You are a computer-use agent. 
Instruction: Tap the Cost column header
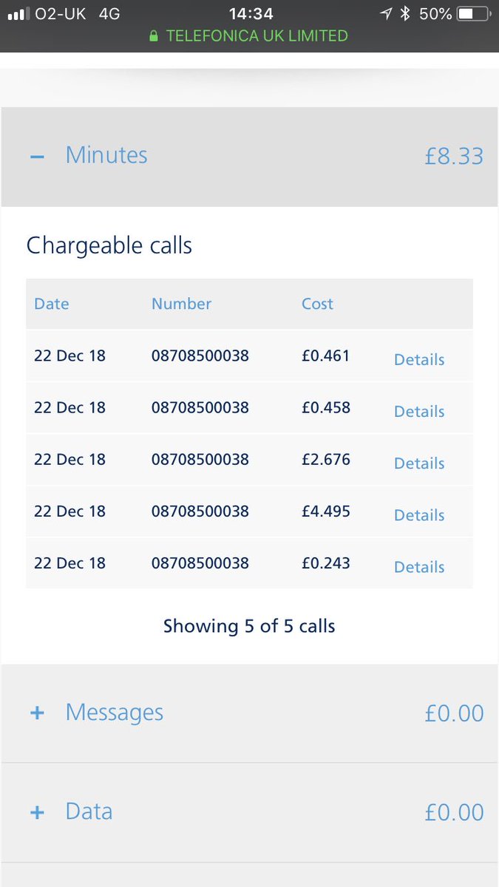point(317,304)
